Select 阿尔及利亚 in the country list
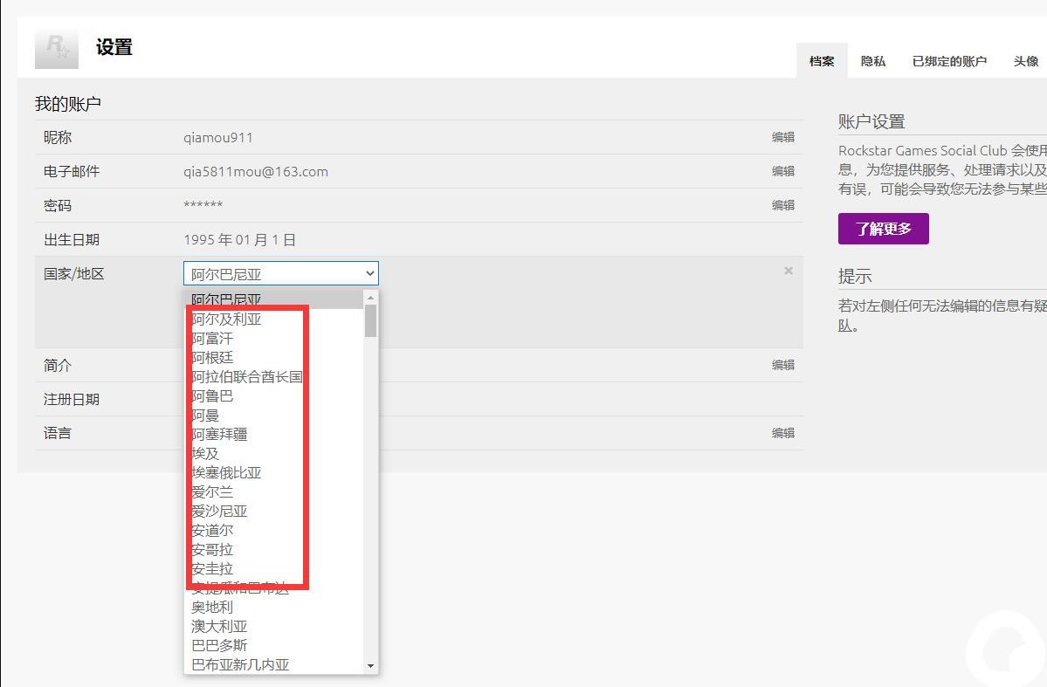This screenshot has height=687, width=1047. (x=274, y=319)
